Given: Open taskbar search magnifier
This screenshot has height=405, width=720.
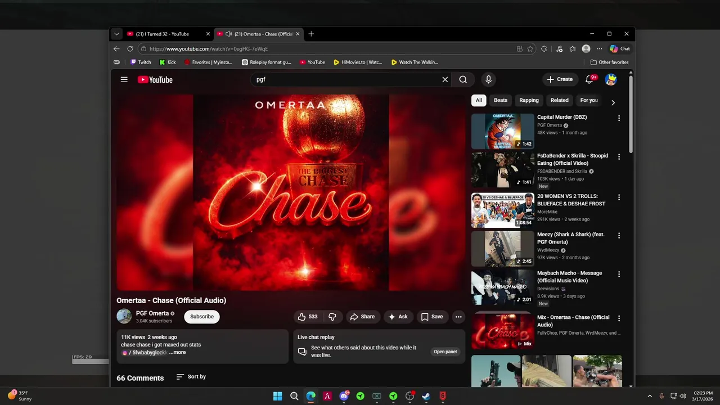Looking at the screenshot, I should 294,396.
